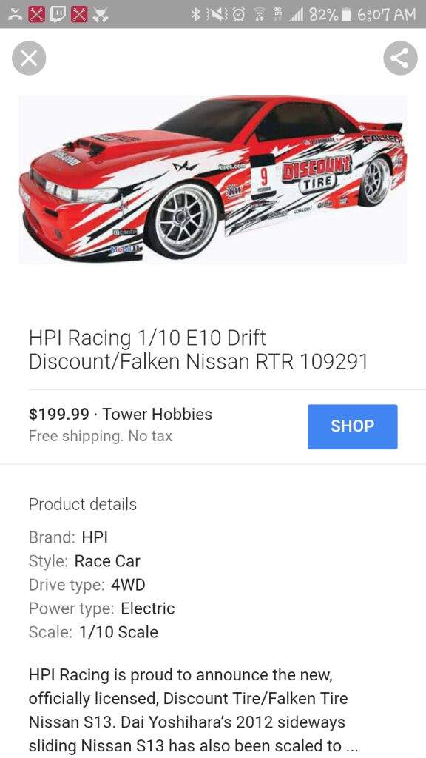Tap the muted vibrate icon
The height and width of the screenshot is (758, 426).
tap(216, 15)
